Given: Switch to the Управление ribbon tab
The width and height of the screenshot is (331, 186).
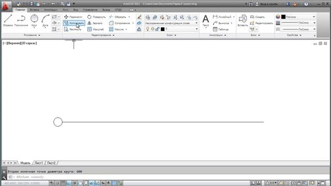Looking at the screenshot, I should coord(90,10).
